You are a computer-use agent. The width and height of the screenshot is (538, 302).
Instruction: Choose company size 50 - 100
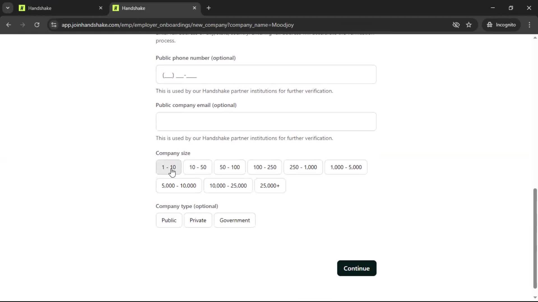(x=230, y=167)
